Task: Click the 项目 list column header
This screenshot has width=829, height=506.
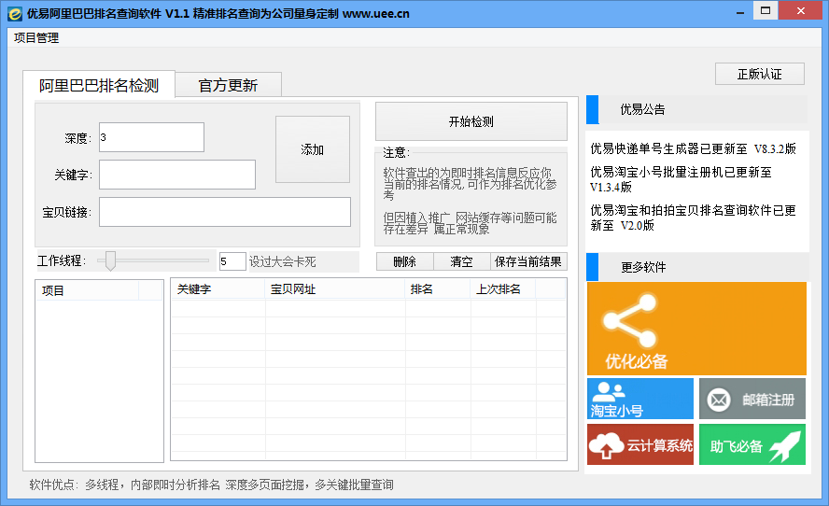Action: point(87,290)
